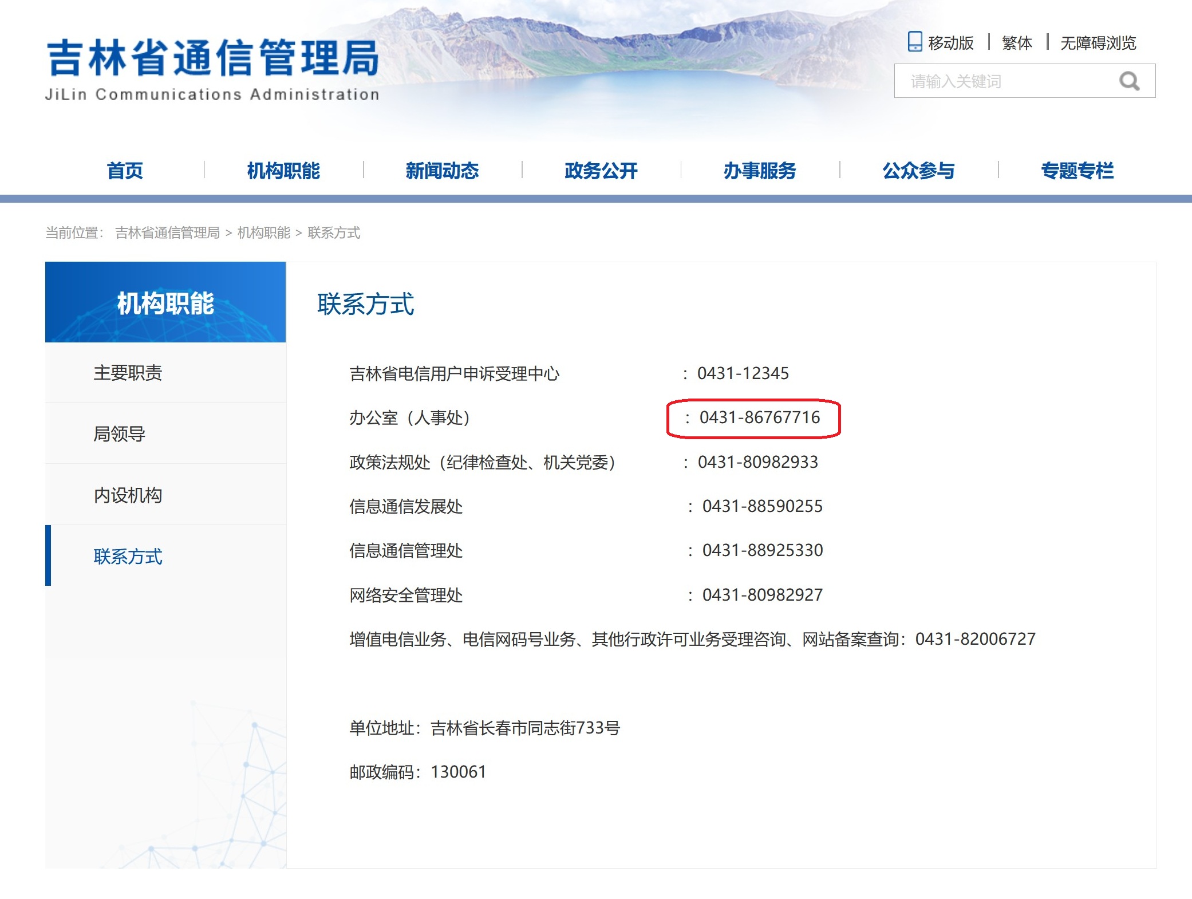Select 局领导 in the sidebar
This screenshot has height=899, width=1192.
click(x=119, y=434)
